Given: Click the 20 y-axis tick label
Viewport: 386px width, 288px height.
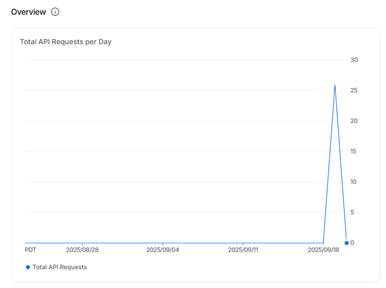Looking at the screenshot, I should 354,121.
